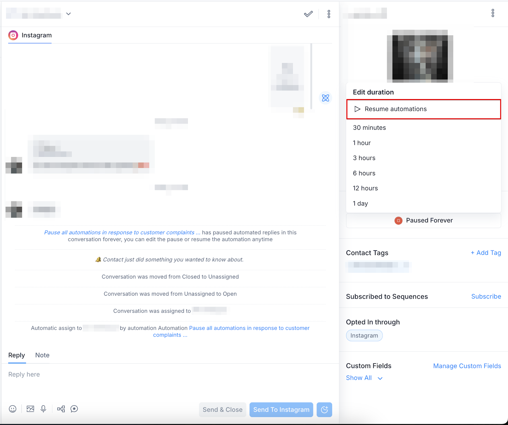
Task: Click the 'Opted In through' heading
Action: (373, 322)
